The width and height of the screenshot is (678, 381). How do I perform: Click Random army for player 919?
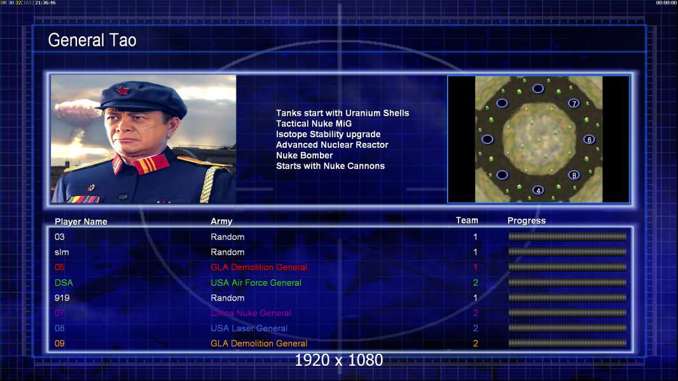tap(228, 298)
